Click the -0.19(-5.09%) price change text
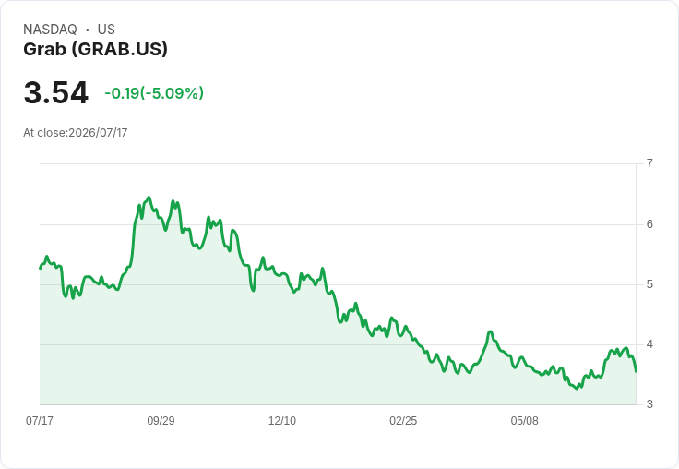The width and height of the screenshot is (679, 469). [x=154, y=93]
